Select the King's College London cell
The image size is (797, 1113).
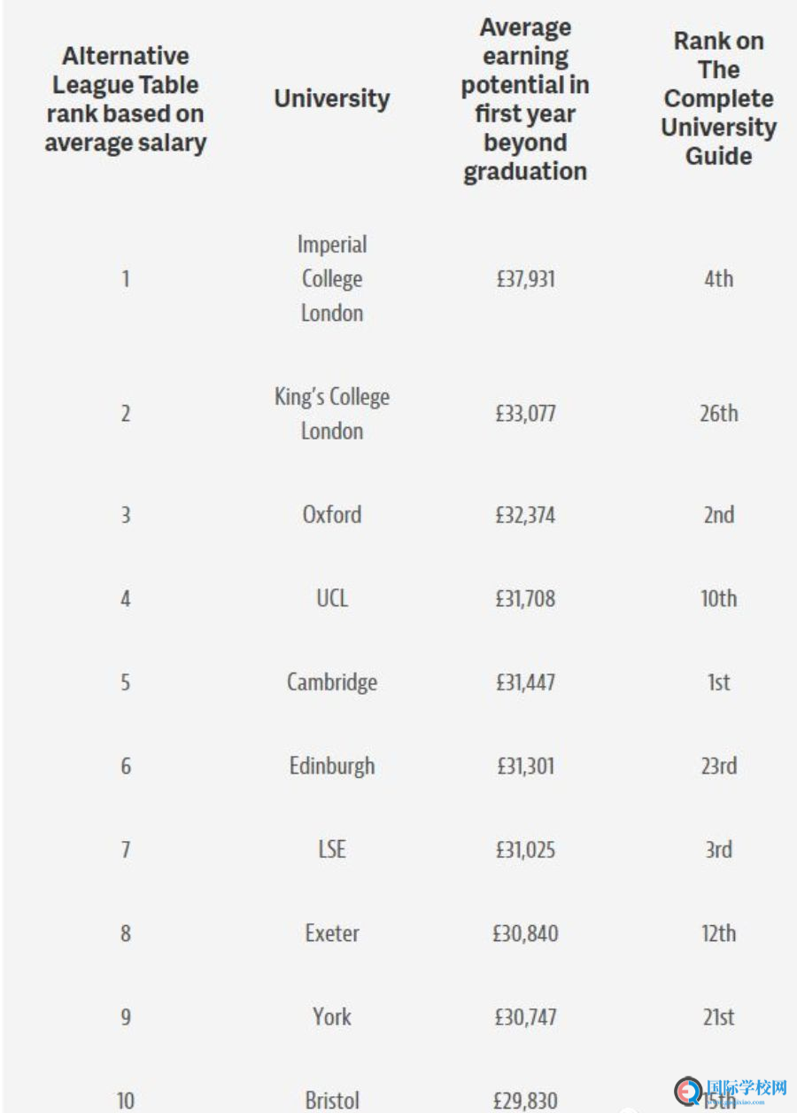click(332, 414)
